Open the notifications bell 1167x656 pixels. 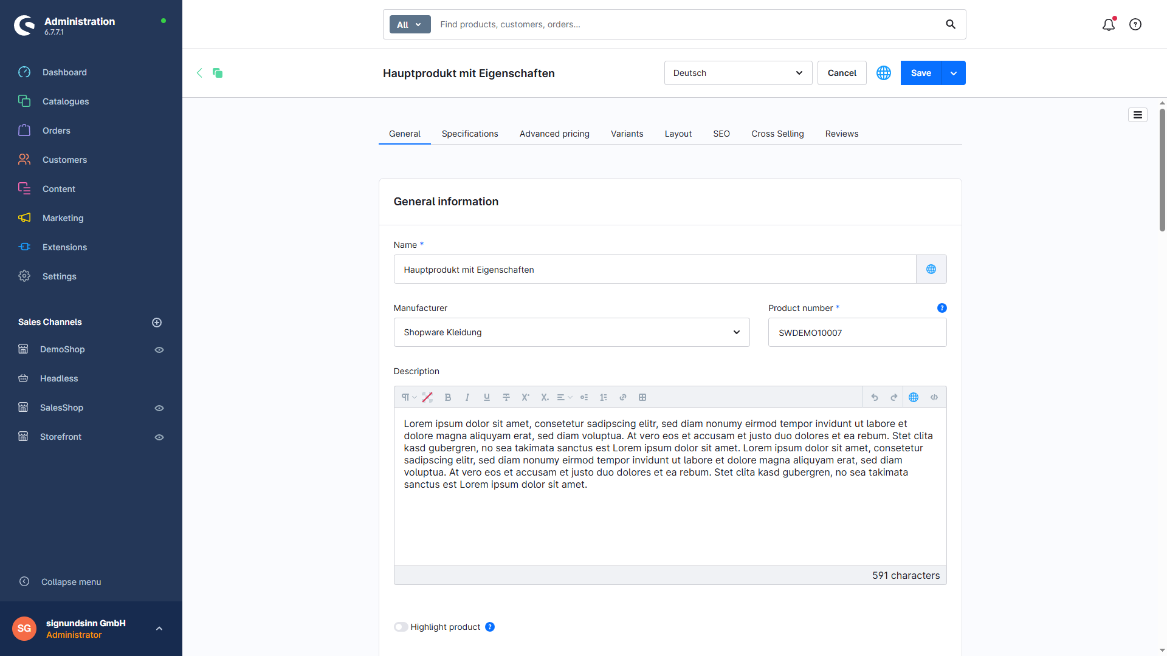(x=1109, y=24)
